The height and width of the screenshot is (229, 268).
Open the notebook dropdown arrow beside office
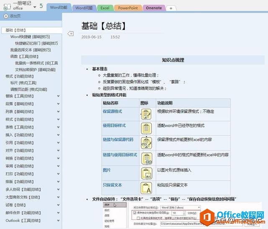35,7
